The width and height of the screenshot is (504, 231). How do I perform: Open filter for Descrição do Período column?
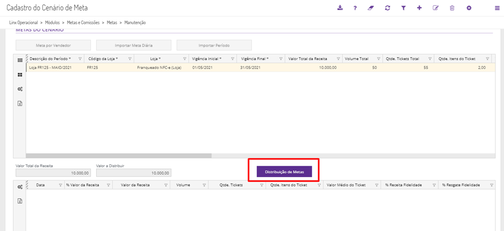(80, 58)
